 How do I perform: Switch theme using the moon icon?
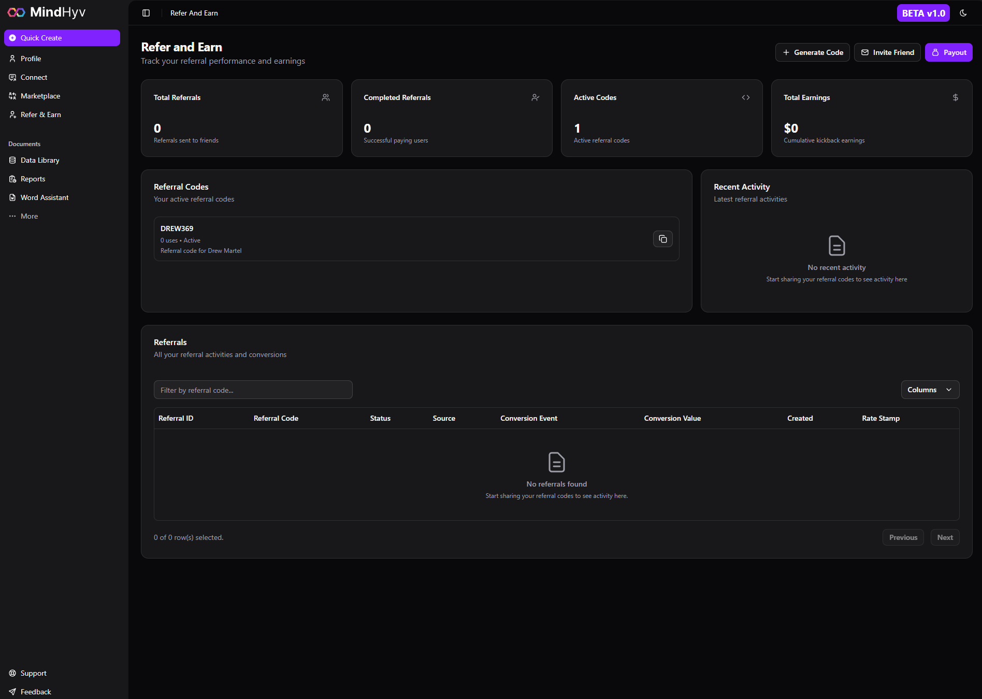[963, 13]
